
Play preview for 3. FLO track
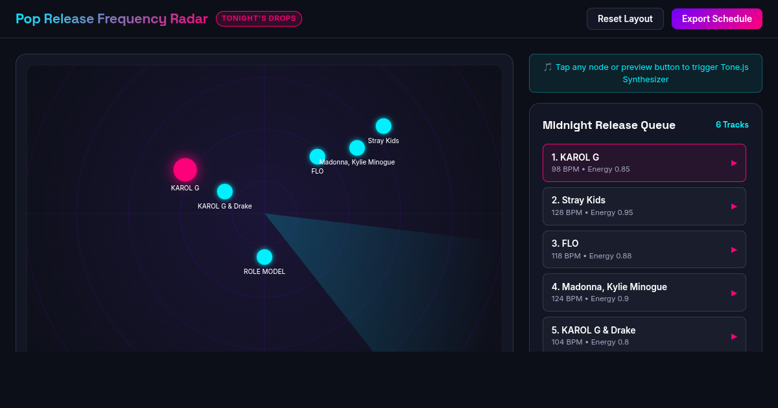click(x=734, y=250)
